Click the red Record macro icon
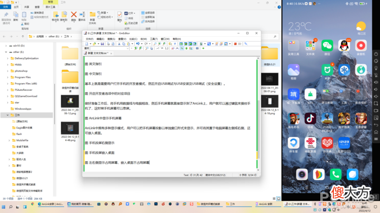 pos(235,44)
